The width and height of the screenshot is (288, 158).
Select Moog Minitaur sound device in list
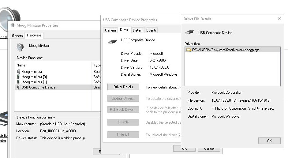pyautogui.click(x=32, y=72)
